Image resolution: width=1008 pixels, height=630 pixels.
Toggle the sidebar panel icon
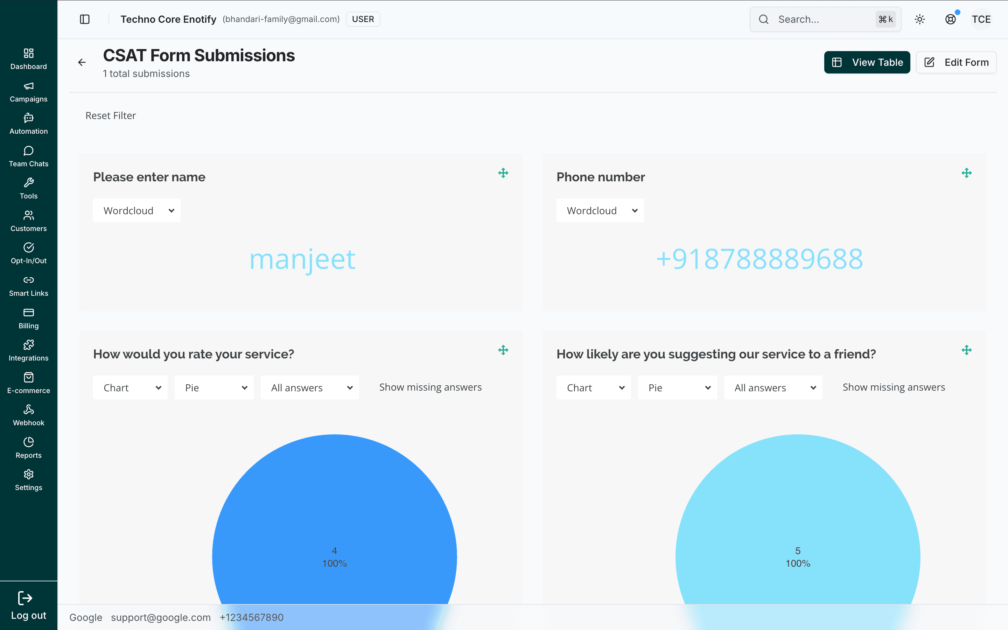pos(85,19)
